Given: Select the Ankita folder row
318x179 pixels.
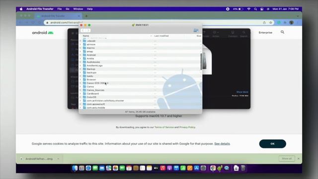Looking at the screenshot, I should (x=140, y=59).
